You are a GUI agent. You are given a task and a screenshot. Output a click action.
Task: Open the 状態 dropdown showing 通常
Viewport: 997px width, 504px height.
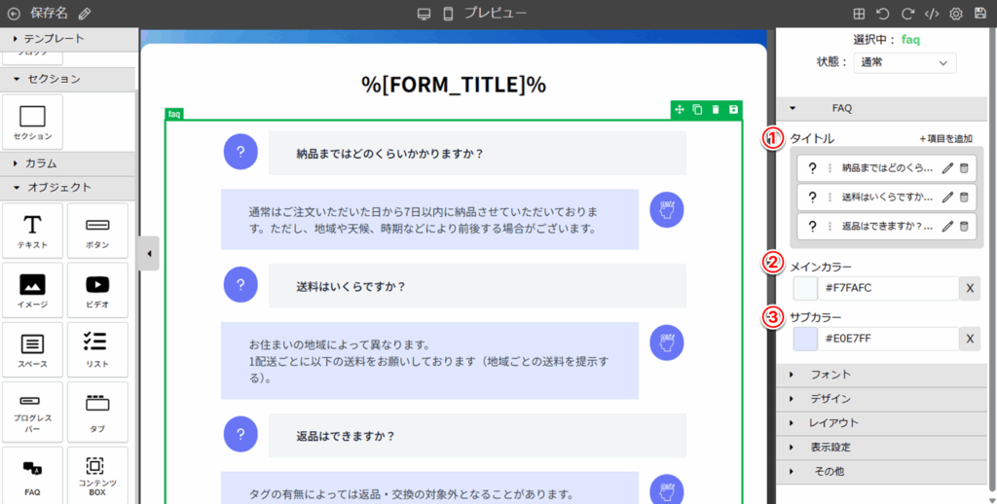905,62
